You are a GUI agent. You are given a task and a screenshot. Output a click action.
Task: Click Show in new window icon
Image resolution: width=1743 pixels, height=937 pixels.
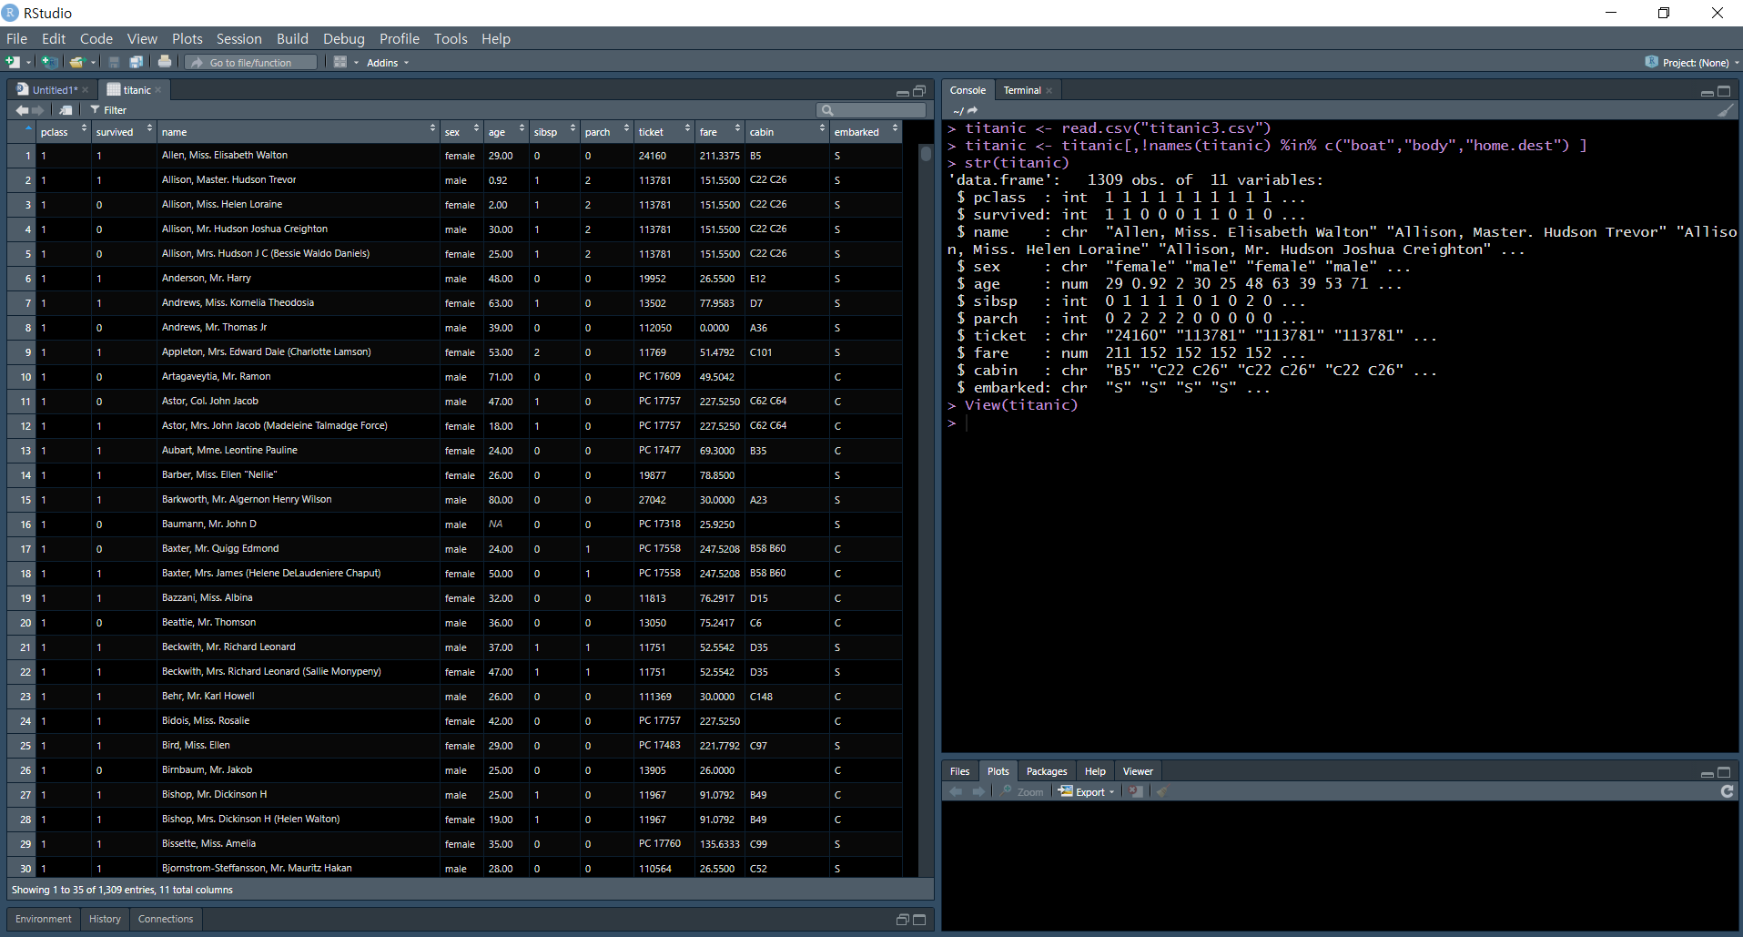click(x=66, y=110)
